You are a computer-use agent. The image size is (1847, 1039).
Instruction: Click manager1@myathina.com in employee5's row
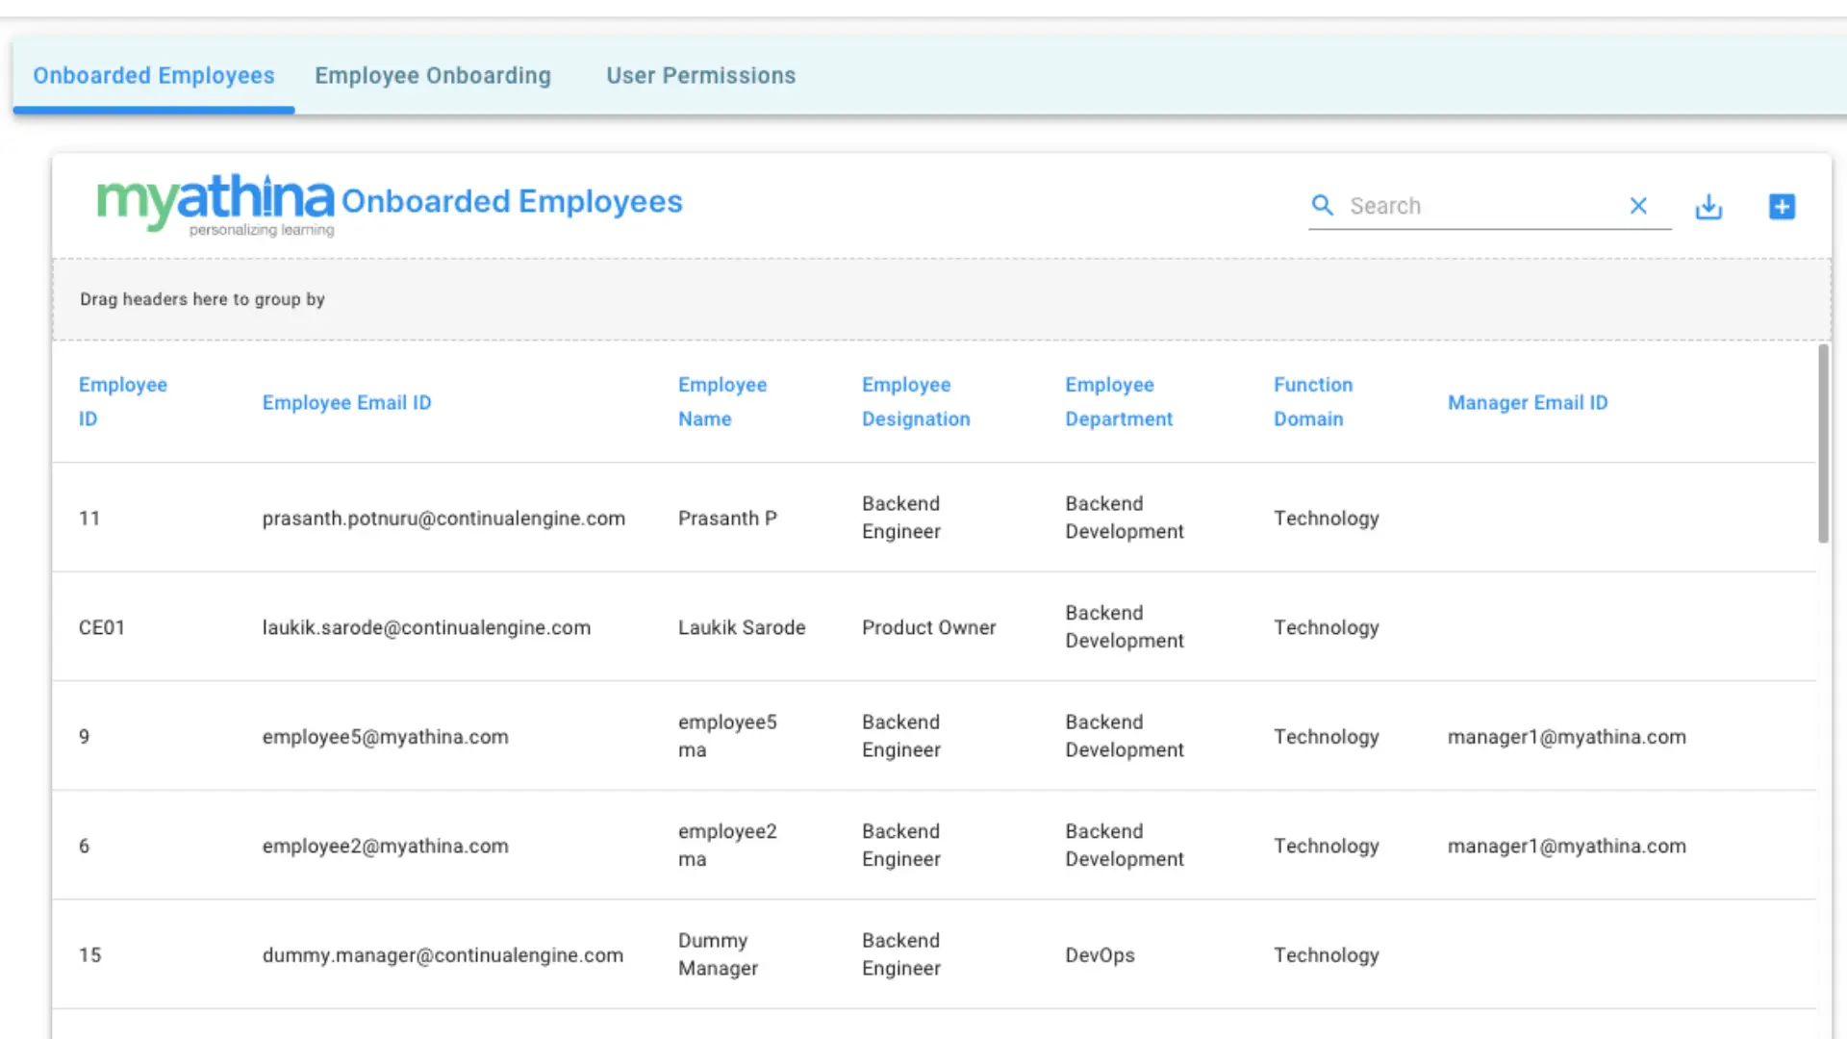click(x=1567, y=737)
